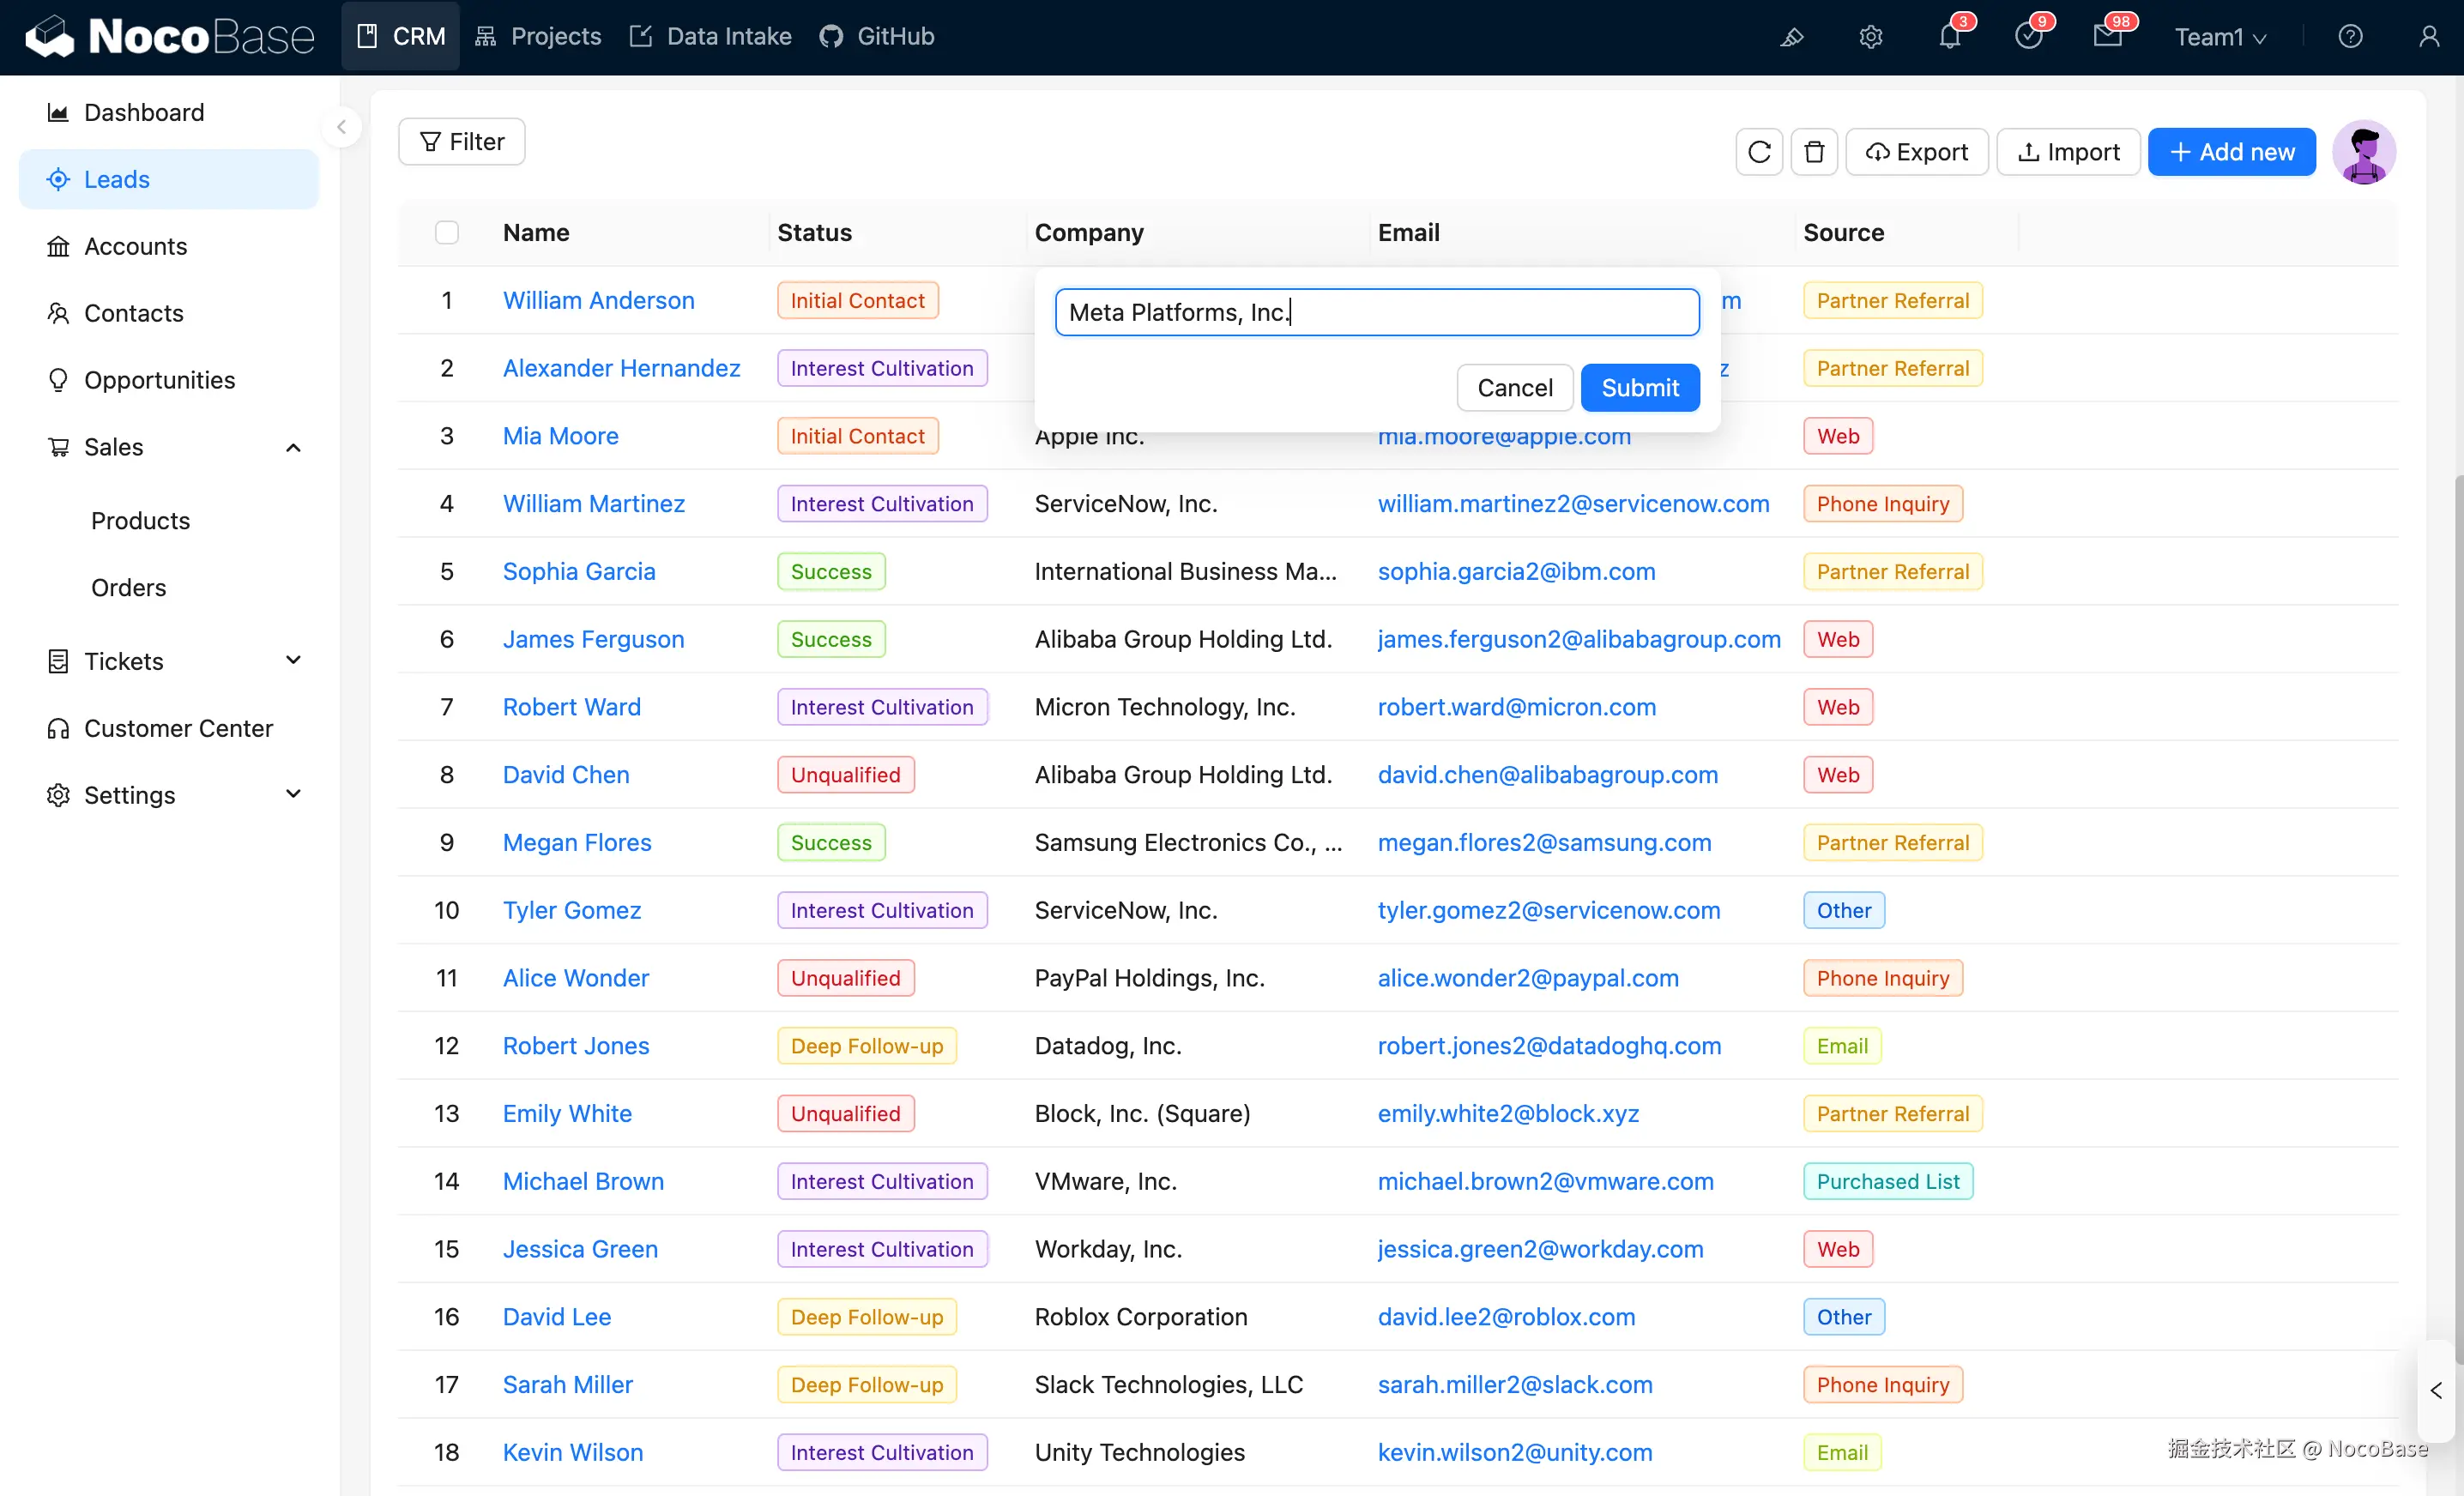Click the Roblox Corporation company cell
The width and height of the screenshot is (2464, 1496).
[x=1141, y=1317]
